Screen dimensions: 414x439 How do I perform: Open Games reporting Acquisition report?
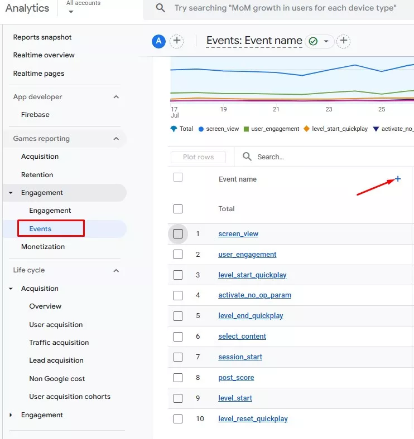click(x=40, y=157)
